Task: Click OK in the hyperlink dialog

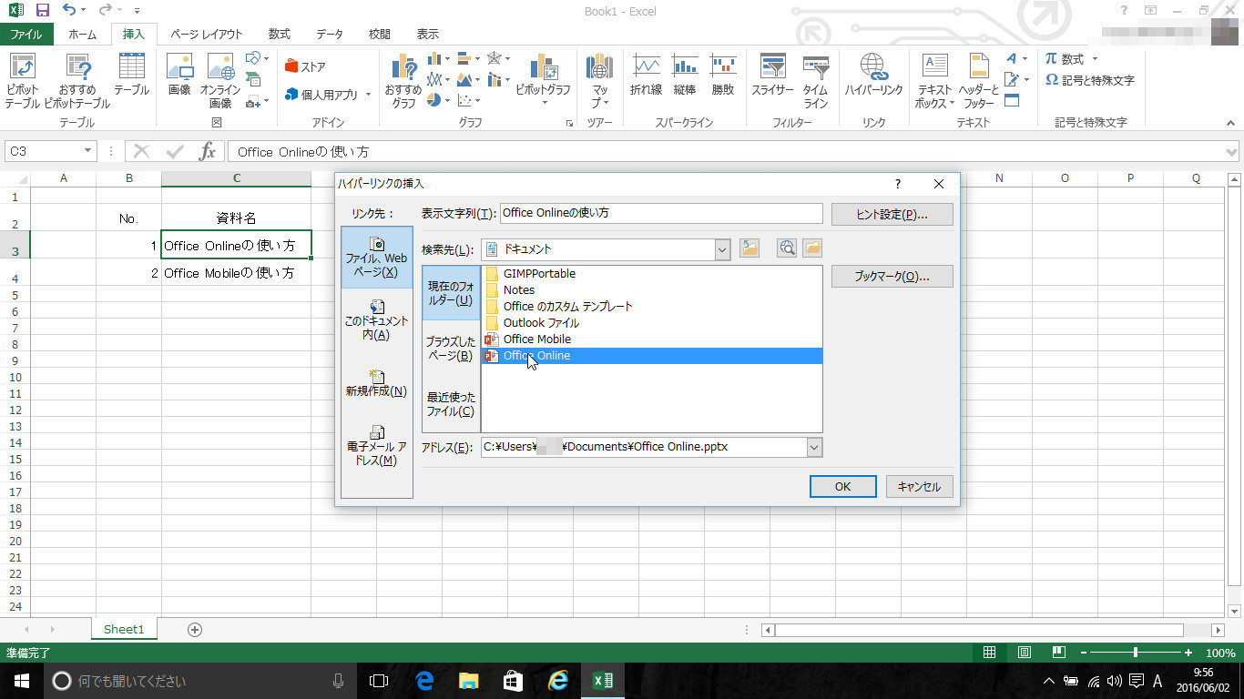Action: (843, 486)
